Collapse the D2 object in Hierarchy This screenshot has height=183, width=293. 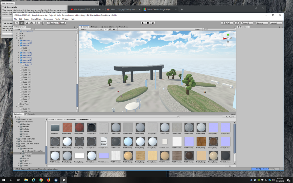(16, 38)
